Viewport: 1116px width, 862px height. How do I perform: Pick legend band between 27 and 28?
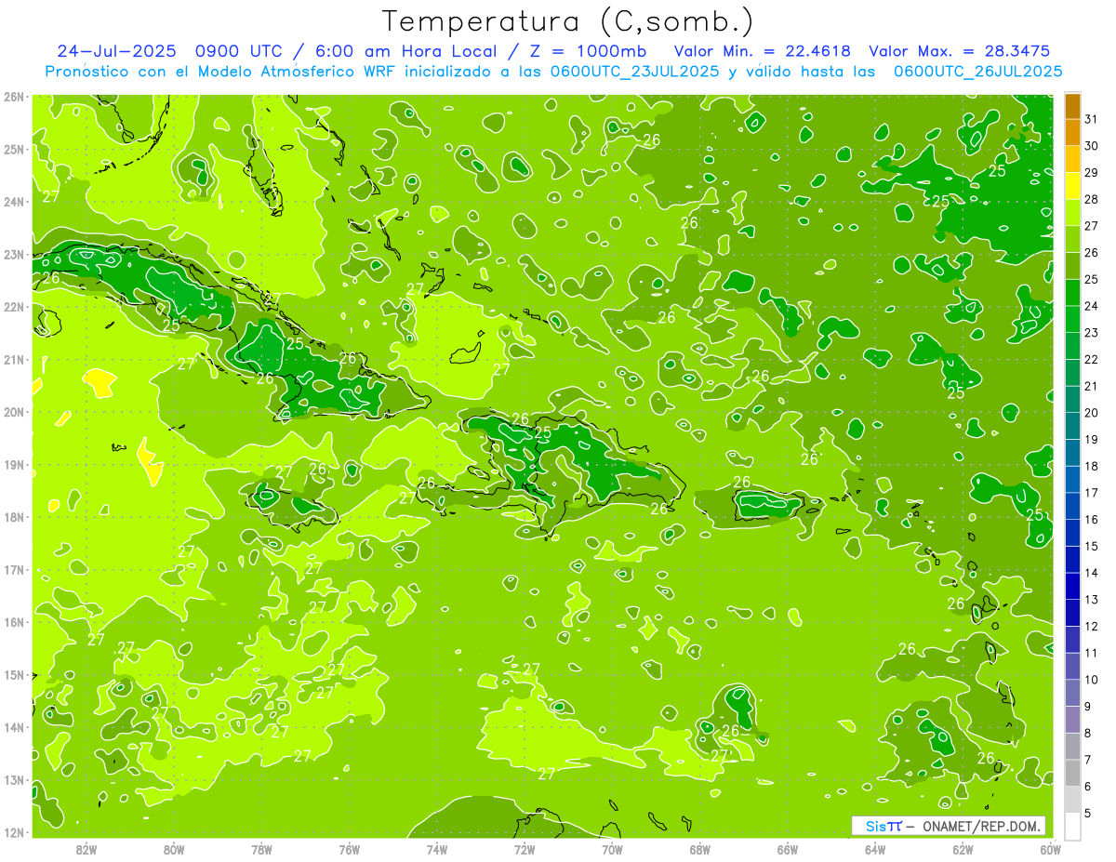point(1072,213)
